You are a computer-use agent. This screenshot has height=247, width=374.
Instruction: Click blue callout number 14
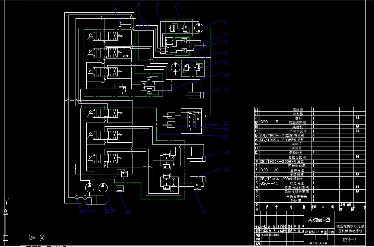pos(225,137)
